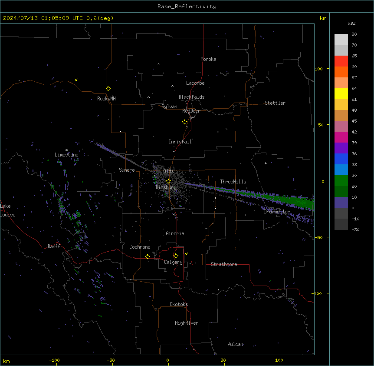Pick the slate purple 10 dBZ swatch
The height and width of the screenshot is (366, 374).
(341, 203)
